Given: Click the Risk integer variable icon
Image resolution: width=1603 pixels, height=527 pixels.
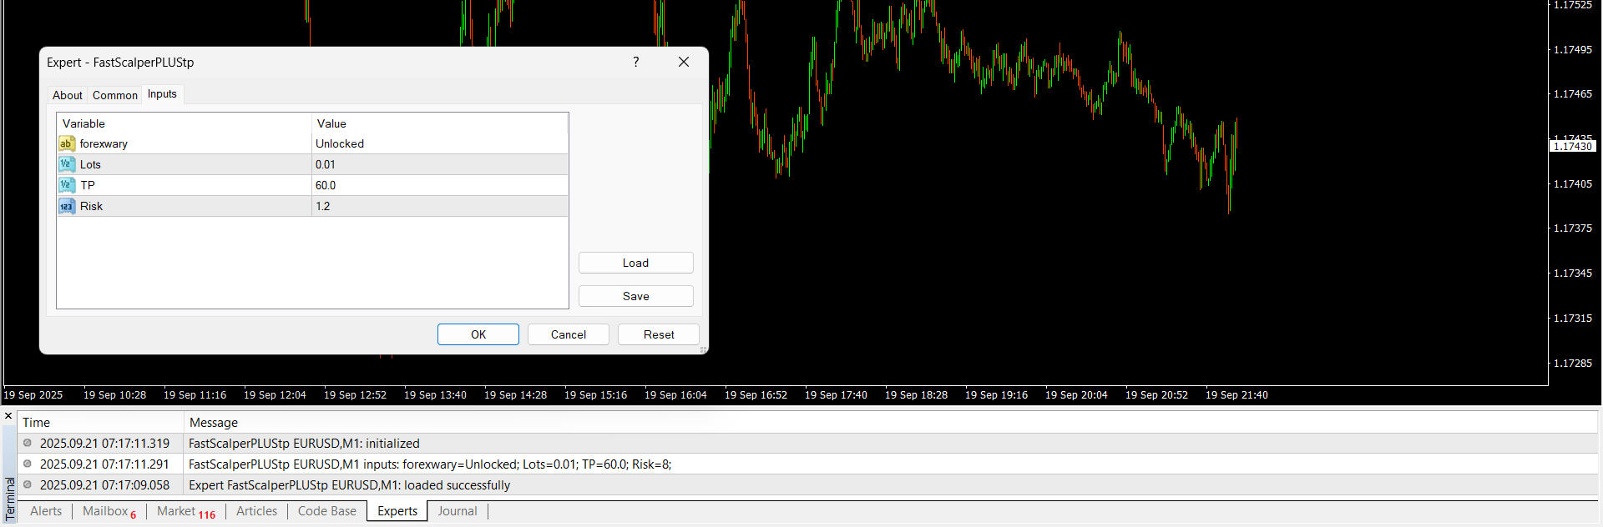Looking at the screenshot, I should [x=67, y=206].
